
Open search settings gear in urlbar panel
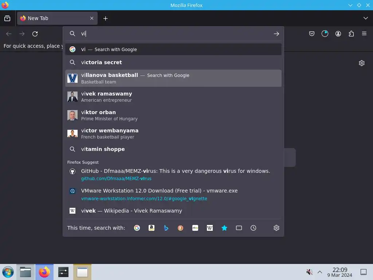pyautogui.click(x=276, y=228)
